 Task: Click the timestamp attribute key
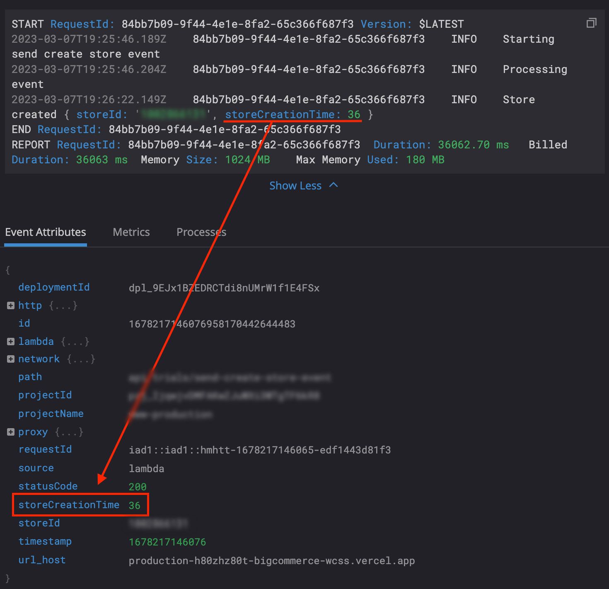tap(45, 541)
